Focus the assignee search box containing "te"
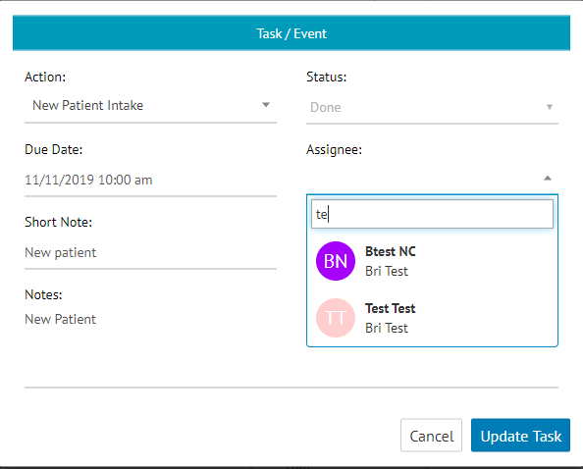 (x=432, y=214)
